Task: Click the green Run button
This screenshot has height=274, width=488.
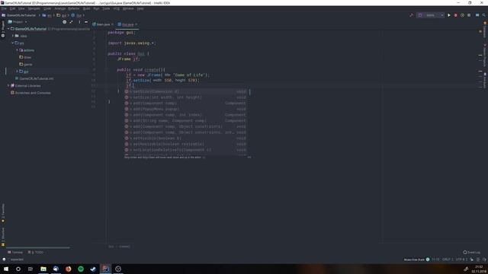Action: point(449,15)
